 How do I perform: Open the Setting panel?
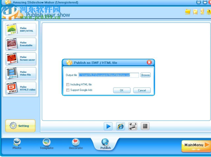[x=20, y=126]
